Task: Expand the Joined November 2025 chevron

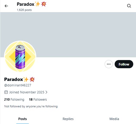Action: coord(46,92)
